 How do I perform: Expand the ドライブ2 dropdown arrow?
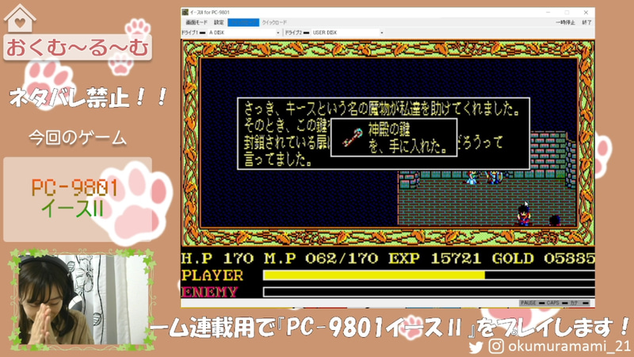tap(382, 33)
